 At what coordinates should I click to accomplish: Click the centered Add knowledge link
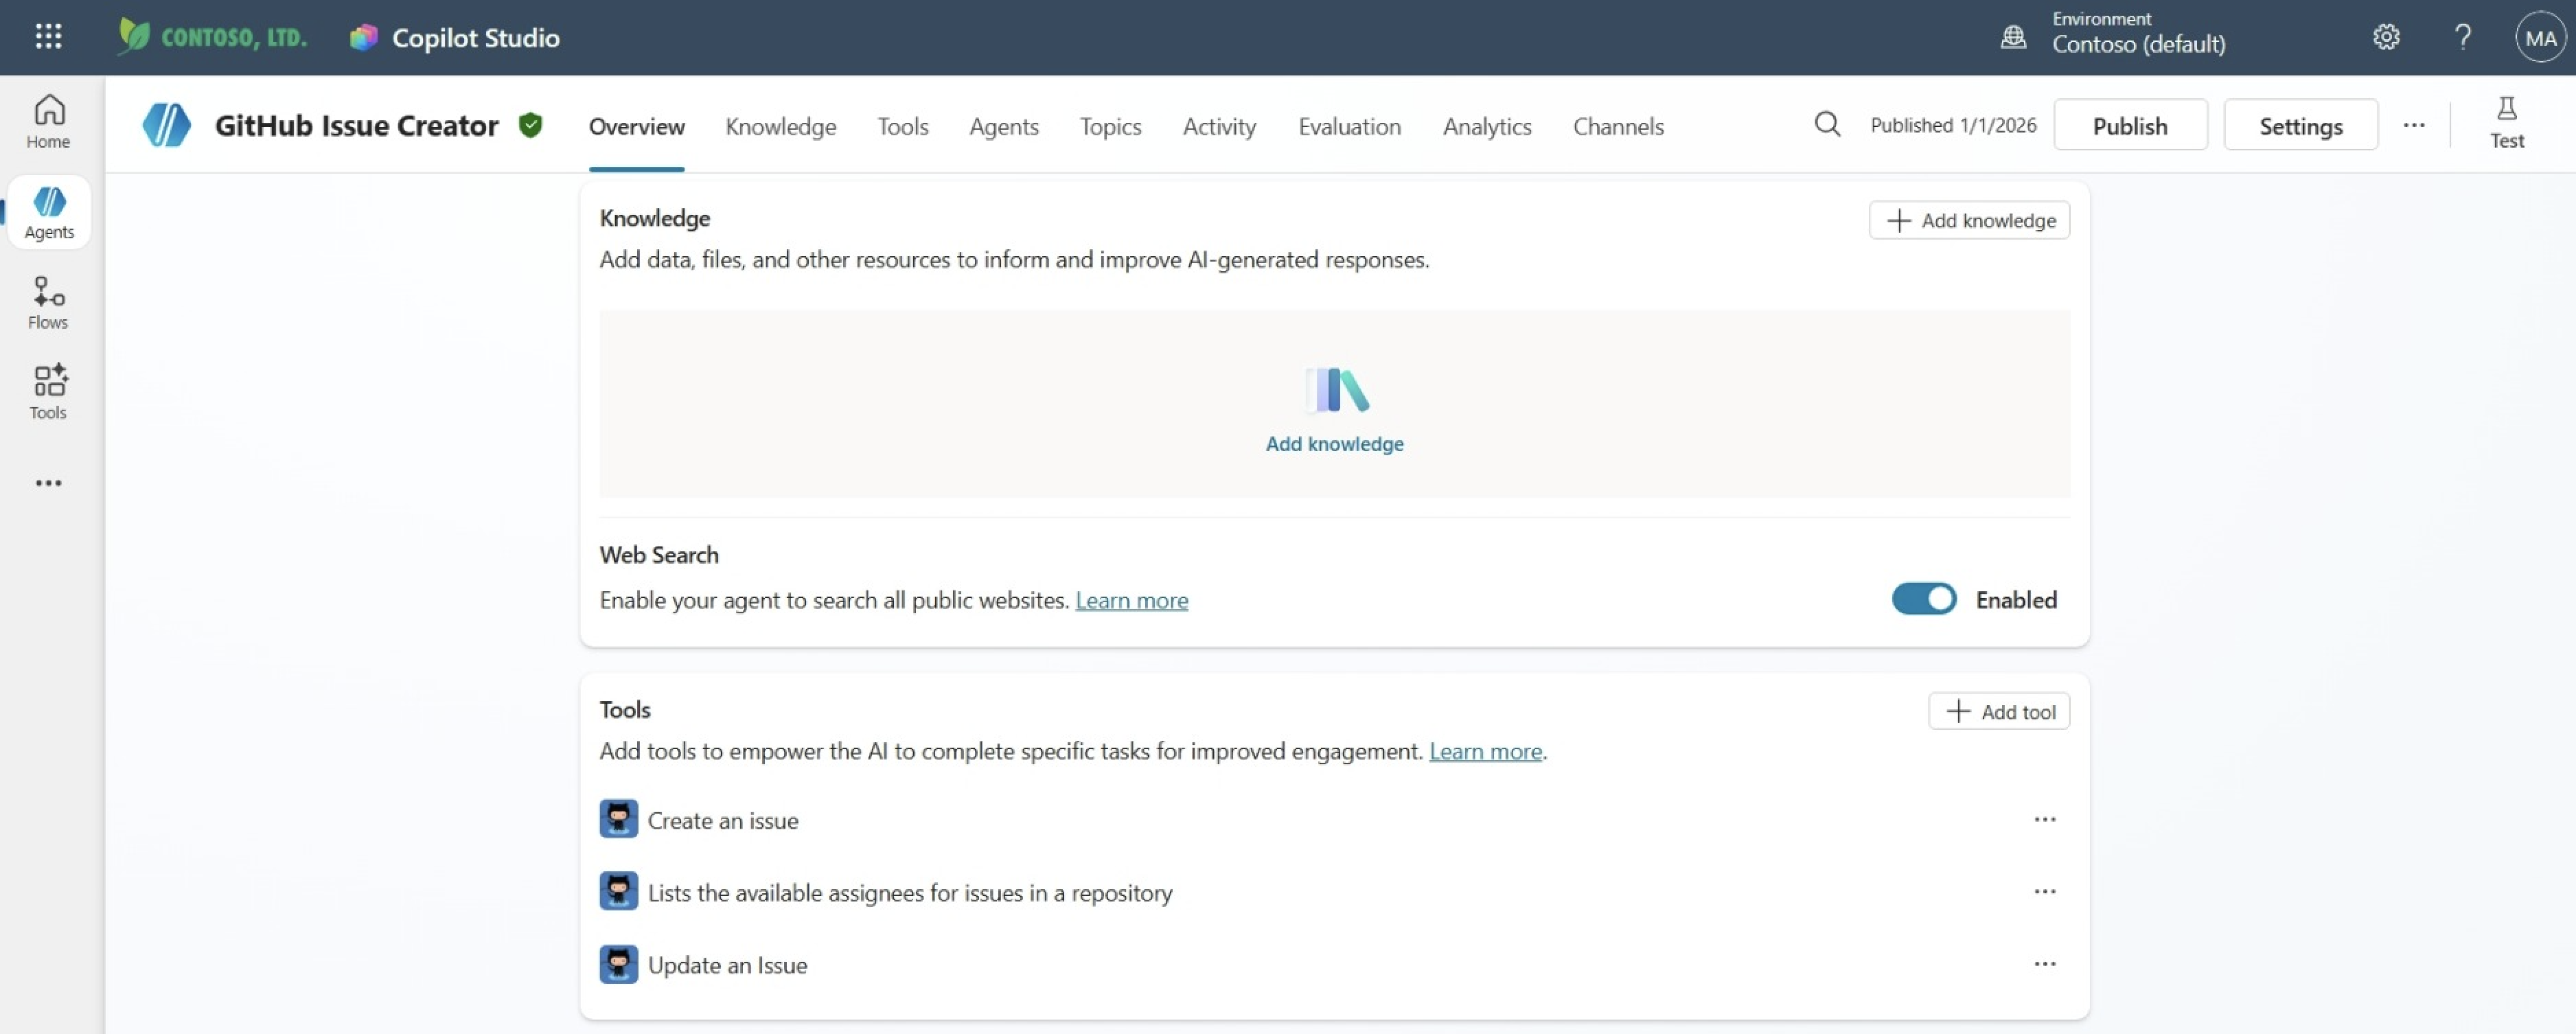tap(1334, 443)
